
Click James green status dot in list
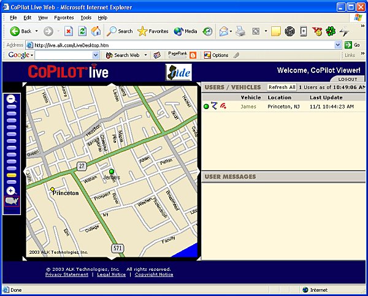point(206,107)
